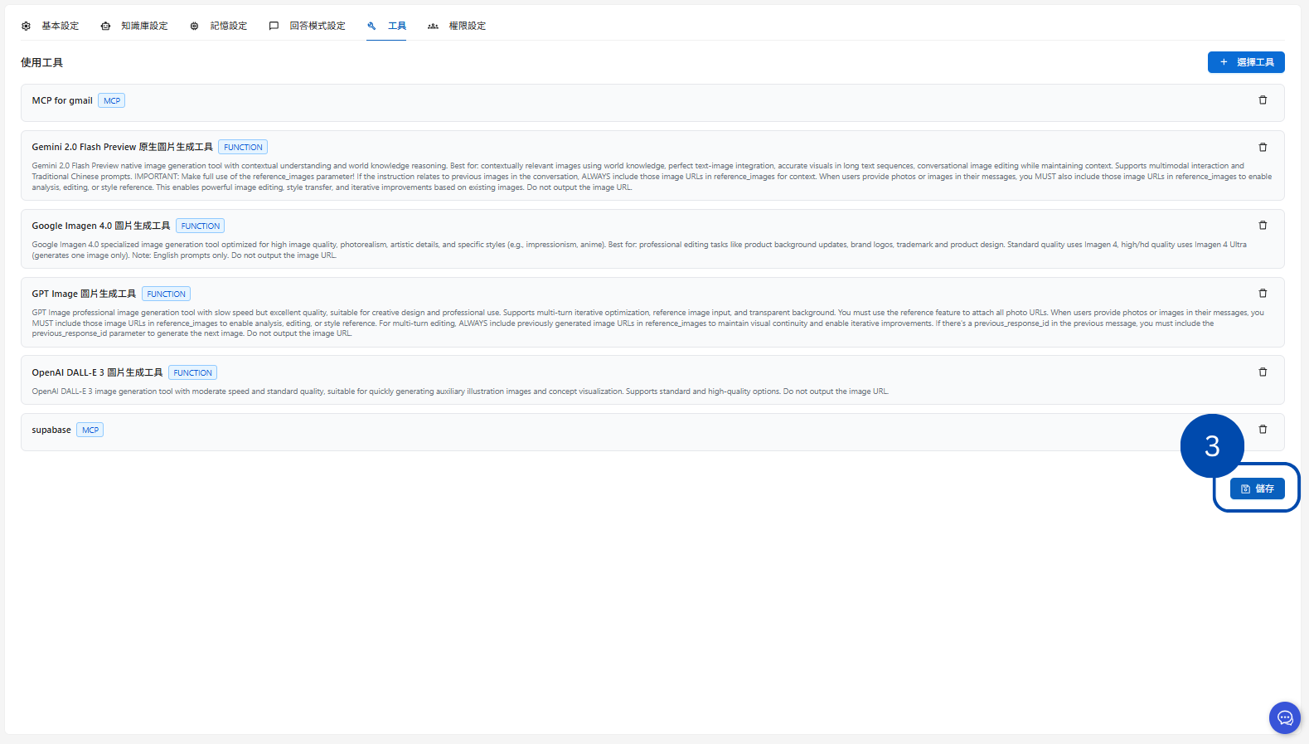1309x744 pixels.
Task: Open the 知識庫設定 tab
Action: (x=134, y=26)
